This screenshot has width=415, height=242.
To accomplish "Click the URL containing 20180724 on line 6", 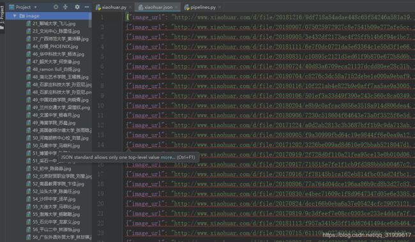I will [292, 66].
